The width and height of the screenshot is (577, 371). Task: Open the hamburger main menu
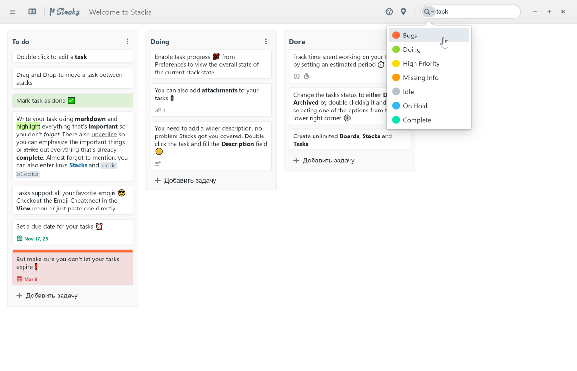13,12
